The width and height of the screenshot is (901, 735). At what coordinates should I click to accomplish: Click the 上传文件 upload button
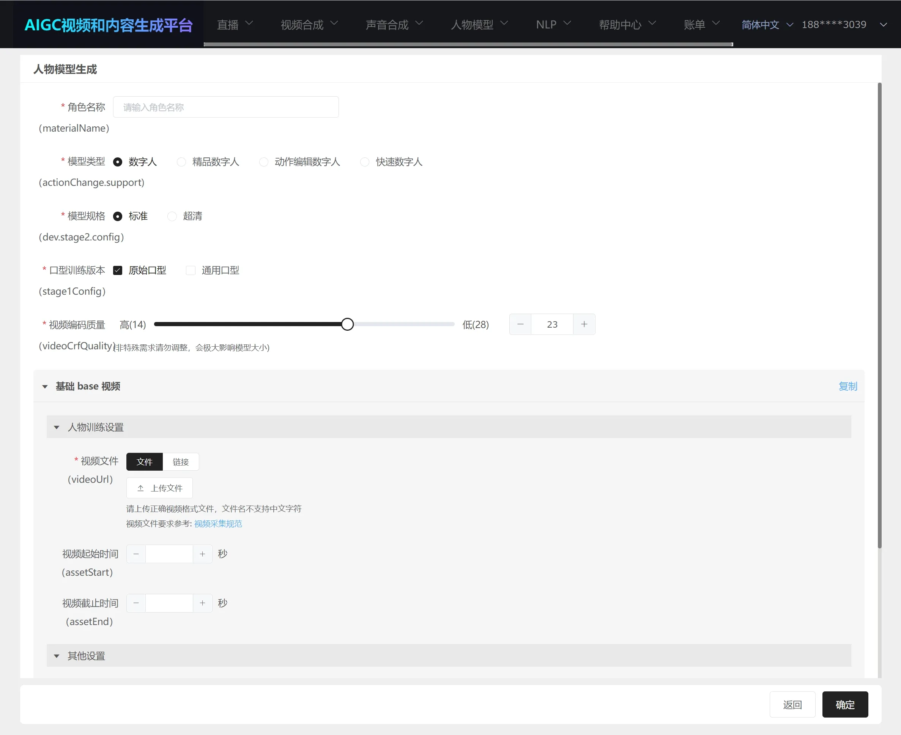tap(160, 488)
